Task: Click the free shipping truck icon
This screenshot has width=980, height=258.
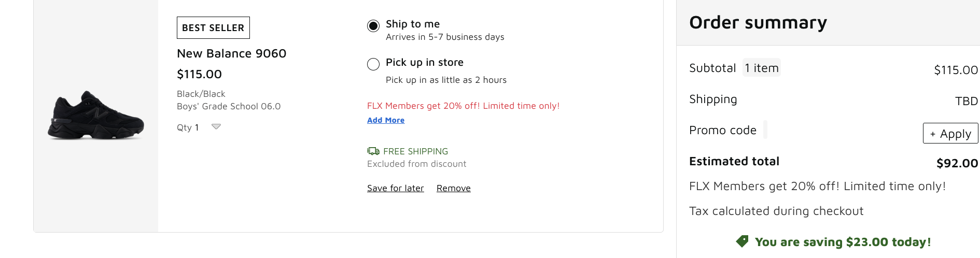Action: (x=373, y=151)
